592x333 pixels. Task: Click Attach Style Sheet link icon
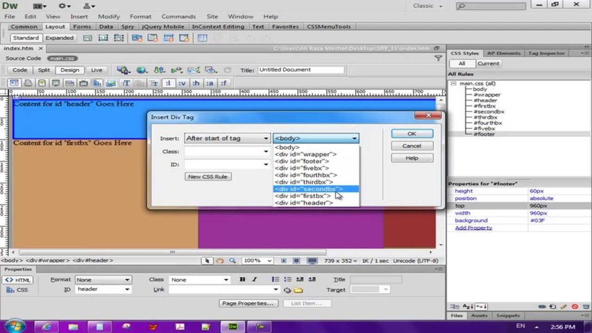tap(542, 307)
